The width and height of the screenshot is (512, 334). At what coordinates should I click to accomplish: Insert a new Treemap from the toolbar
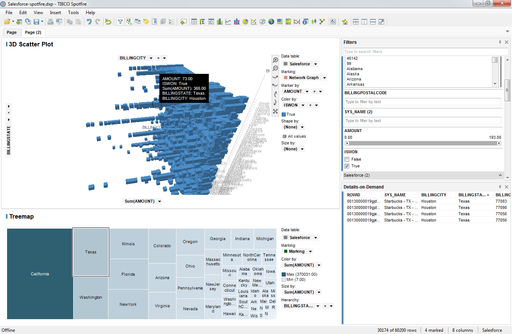click(279, 22)
